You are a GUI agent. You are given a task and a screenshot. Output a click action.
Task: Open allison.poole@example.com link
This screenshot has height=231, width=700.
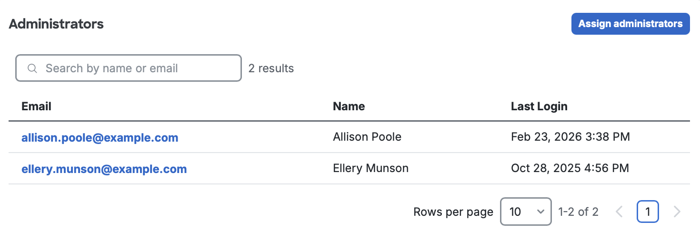[100, 137]
